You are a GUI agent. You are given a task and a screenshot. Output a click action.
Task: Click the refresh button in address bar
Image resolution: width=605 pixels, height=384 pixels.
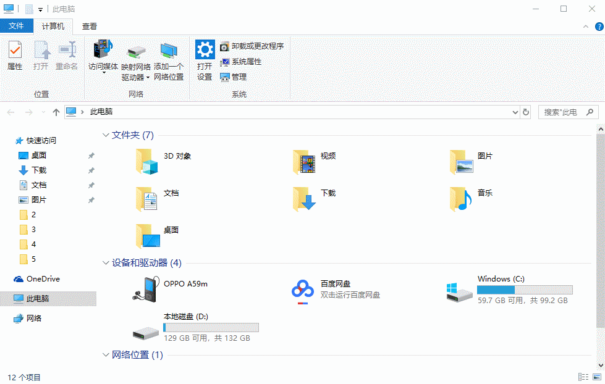[526, 112]
